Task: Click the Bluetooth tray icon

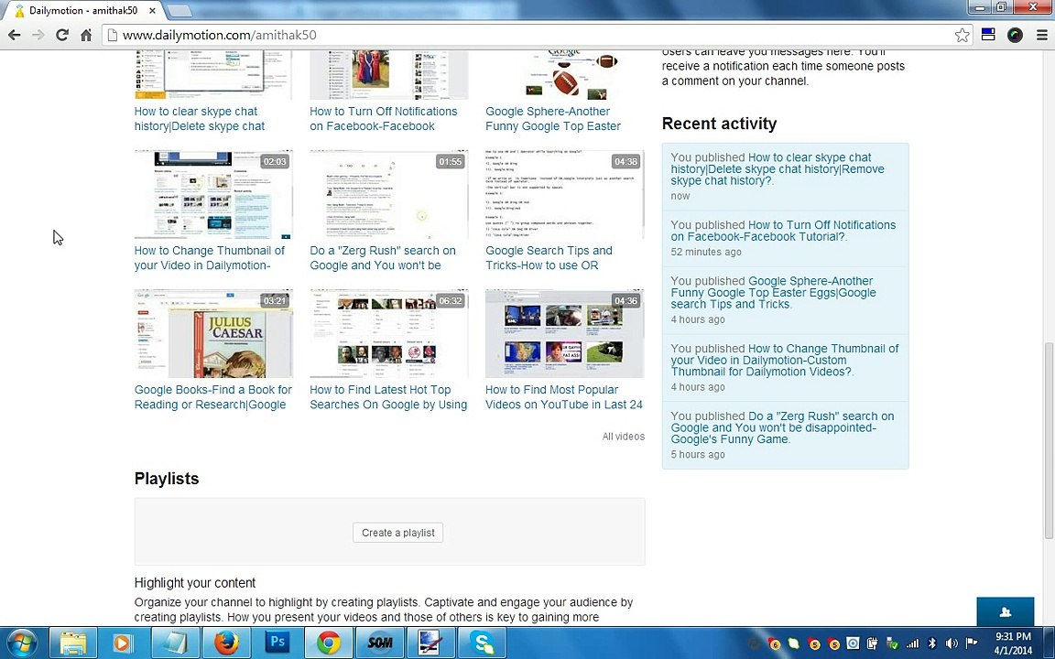Action: [x=932, y=643]
